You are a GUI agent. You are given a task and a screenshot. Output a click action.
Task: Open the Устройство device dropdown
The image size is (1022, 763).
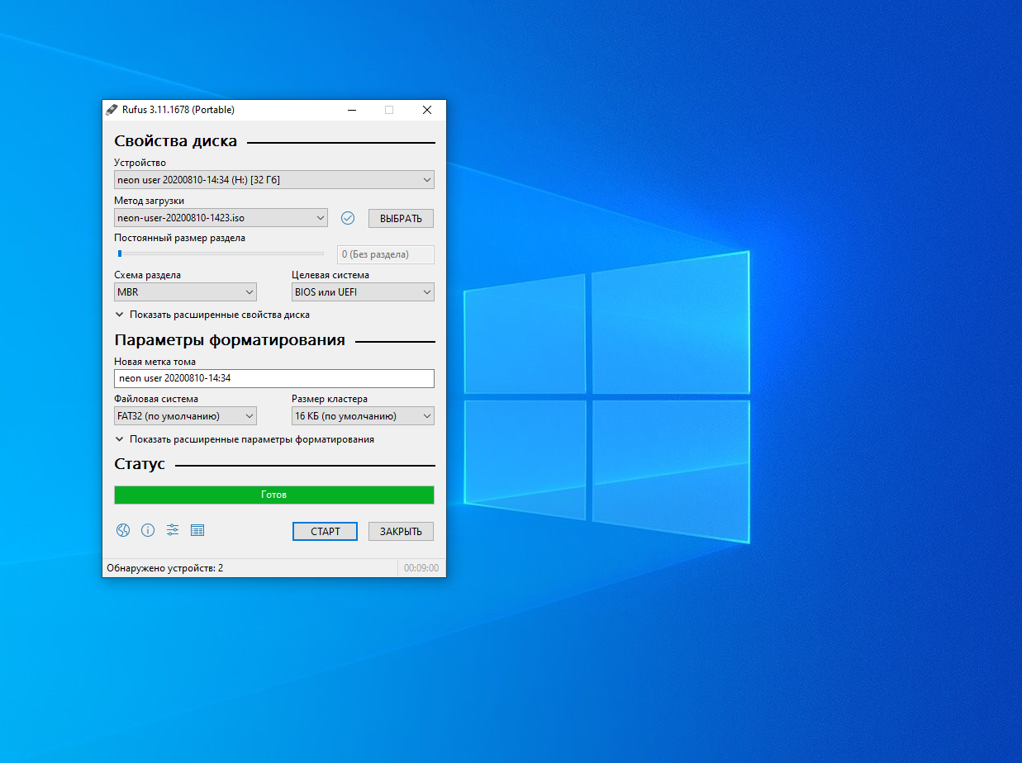[x=274, y=179]
